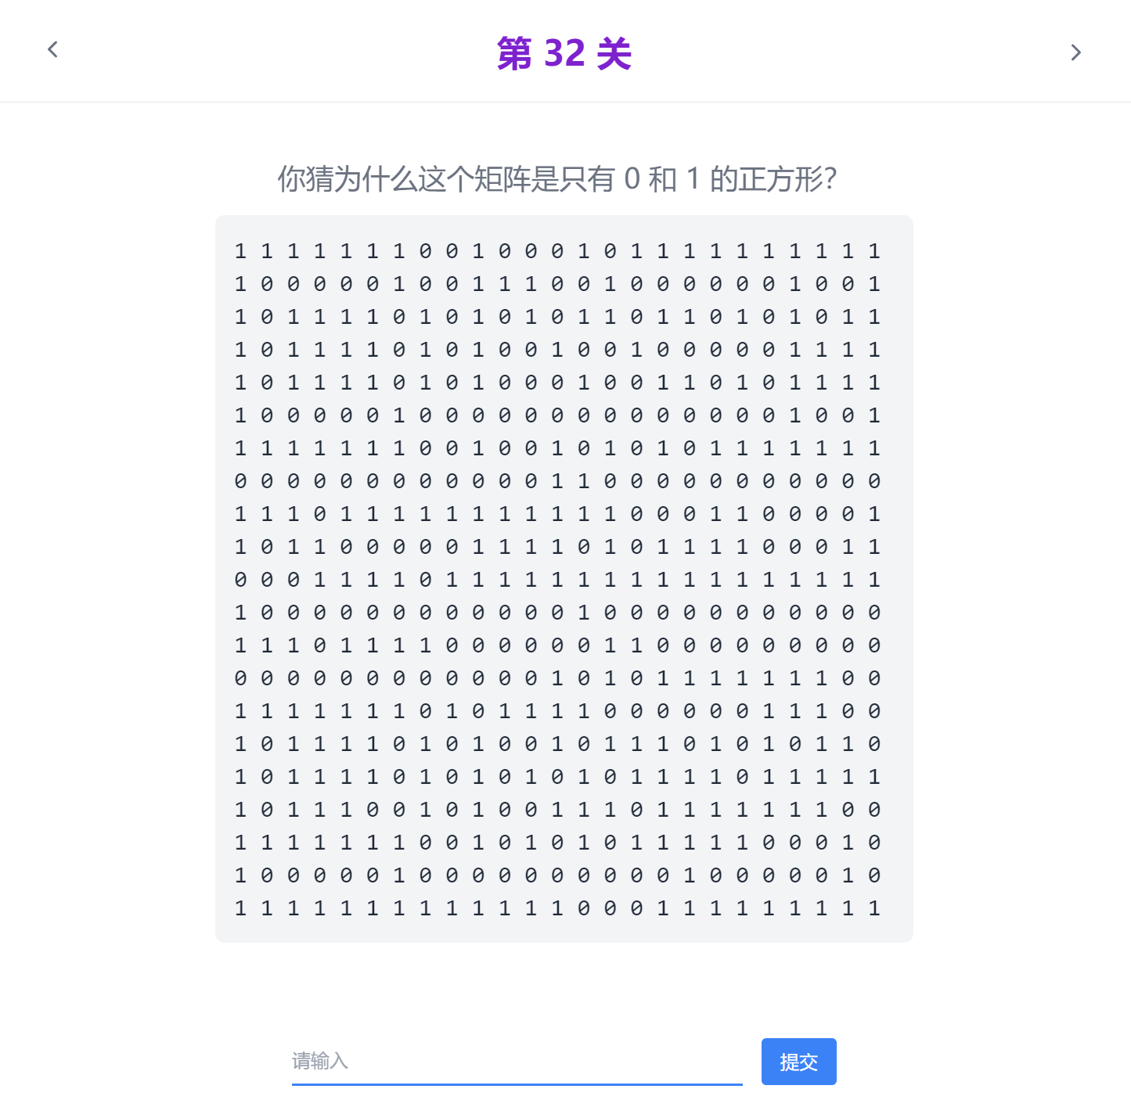Click the character 和 between 0 and 1
Screen dimensions: 1131x1107
663,179
